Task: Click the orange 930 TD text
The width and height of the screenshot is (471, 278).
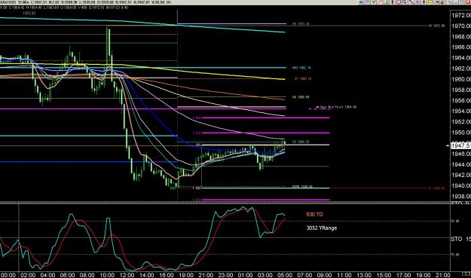Action: [x=314, y=215]
